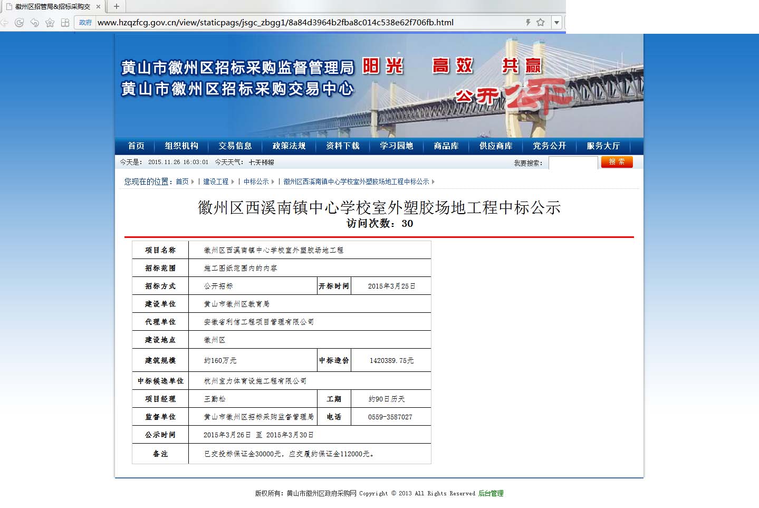Open 服务大厅 in the navigation bar
This screenshot has height=508, width=759.
click(603, 146)
